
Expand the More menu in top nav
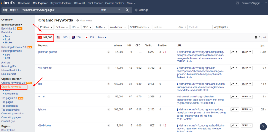click(131, 3)
